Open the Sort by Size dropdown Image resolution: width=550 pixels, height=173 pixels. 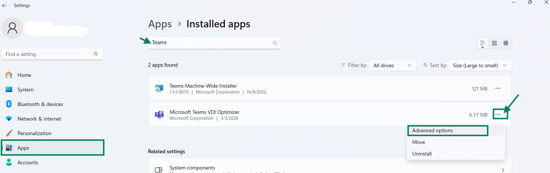click(480, 65)
